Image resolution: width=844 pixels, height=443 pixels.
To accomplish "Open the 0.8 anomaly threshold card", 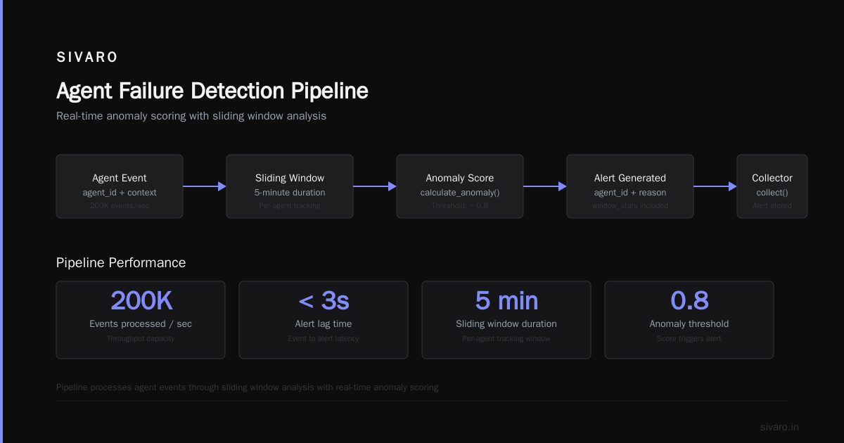I will [689, 320].
